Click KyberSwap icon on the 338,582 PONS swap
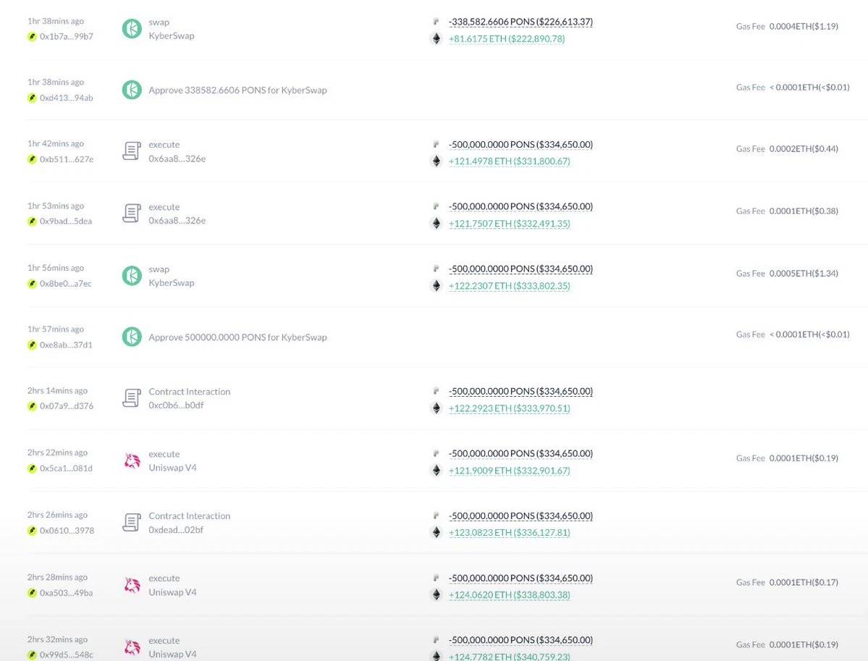Image resolution: width=868 pixels, height=661 pixels. pos(132,29)
